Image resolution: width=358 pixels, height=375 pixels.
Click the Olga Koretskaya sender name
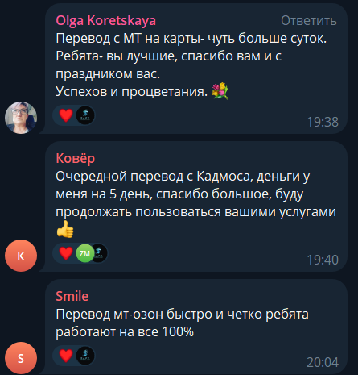(x=106, y=21)
